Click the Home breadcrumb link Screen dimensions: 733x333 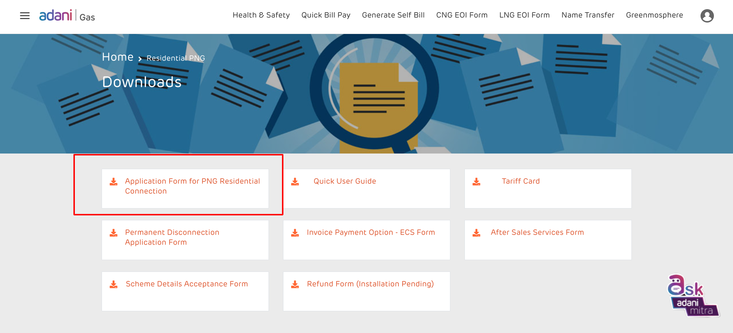[118, 57]
